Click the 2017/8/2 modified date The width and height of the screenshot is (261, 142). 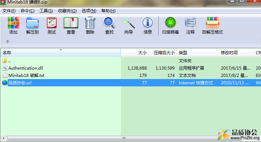pos(234,75)
